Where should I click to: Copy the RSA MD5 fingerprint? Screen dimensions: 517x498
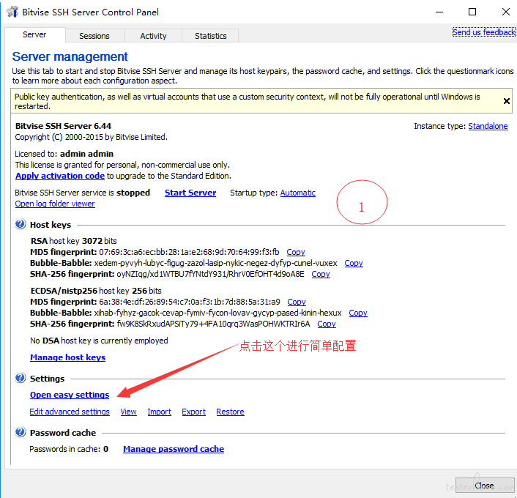tap(296, 252)
